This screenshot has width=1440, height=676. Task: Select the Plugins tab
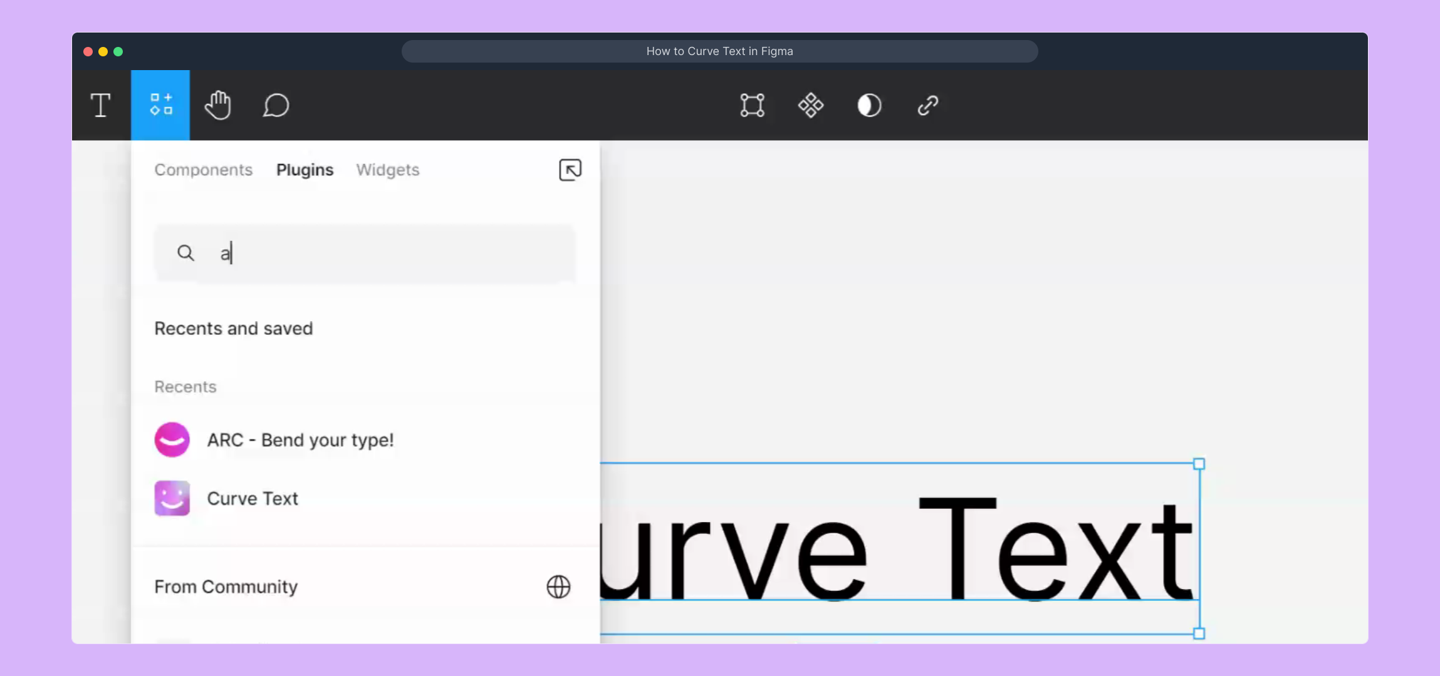coord(305,170)
